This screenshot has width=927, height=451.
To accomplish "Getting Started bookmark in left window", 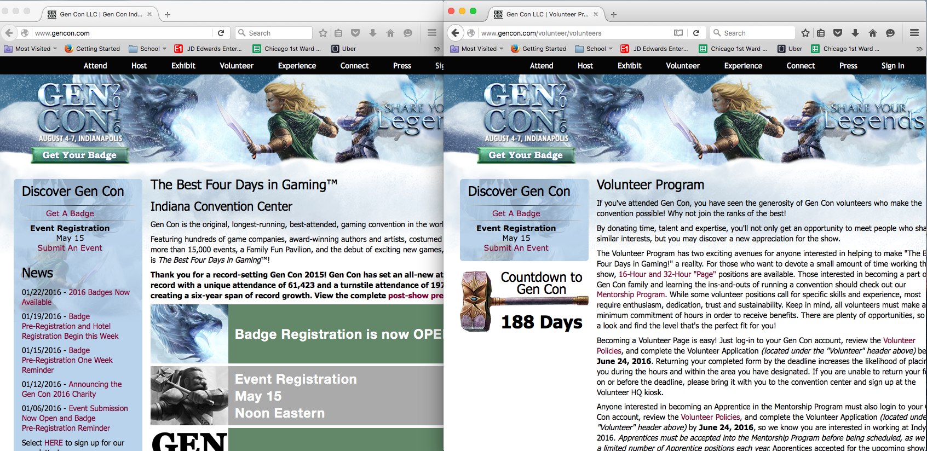I will [x=92, y=49].
